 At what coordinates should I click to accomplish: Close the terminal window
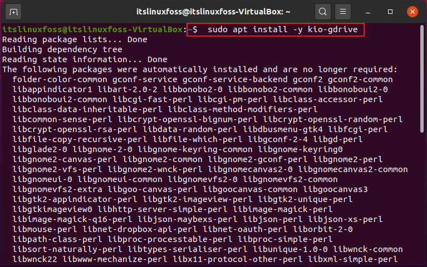[413, 12]
